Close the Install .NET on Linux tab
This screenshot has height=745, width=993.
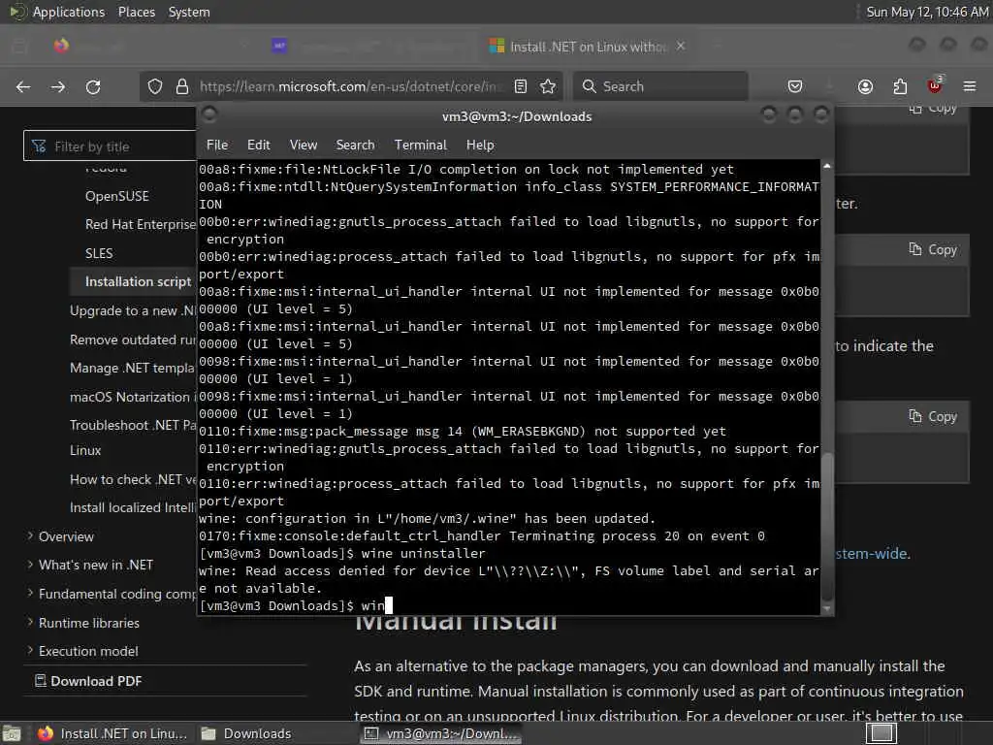681,47
